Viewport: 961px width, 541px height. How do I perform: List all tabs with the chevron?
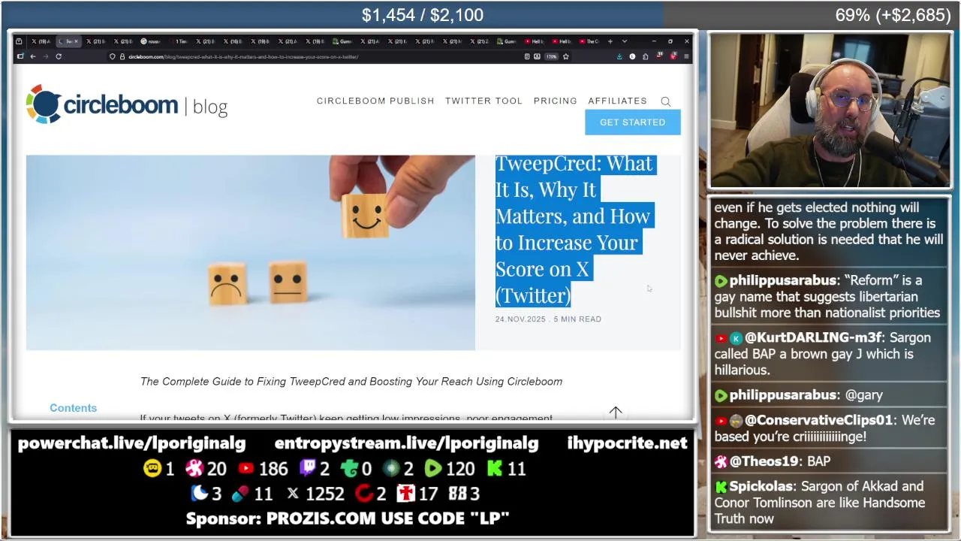point(625,41)
